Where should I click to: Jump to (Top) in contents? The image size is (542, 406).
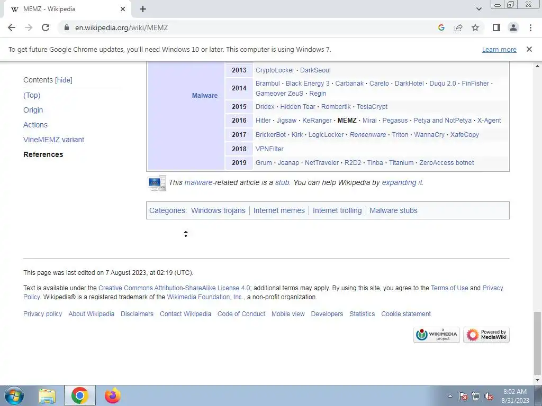pos(32,95)
